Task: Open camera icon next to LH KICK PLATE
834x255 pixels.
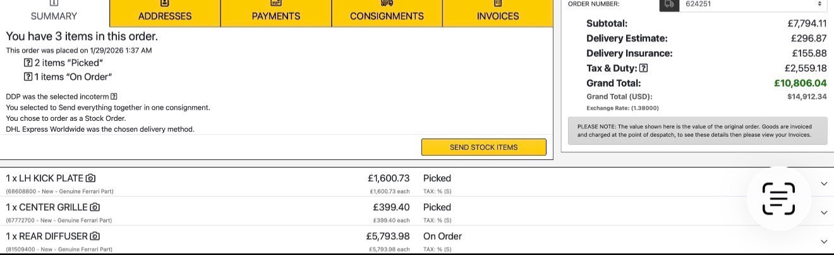Action: tap(90, 178)
